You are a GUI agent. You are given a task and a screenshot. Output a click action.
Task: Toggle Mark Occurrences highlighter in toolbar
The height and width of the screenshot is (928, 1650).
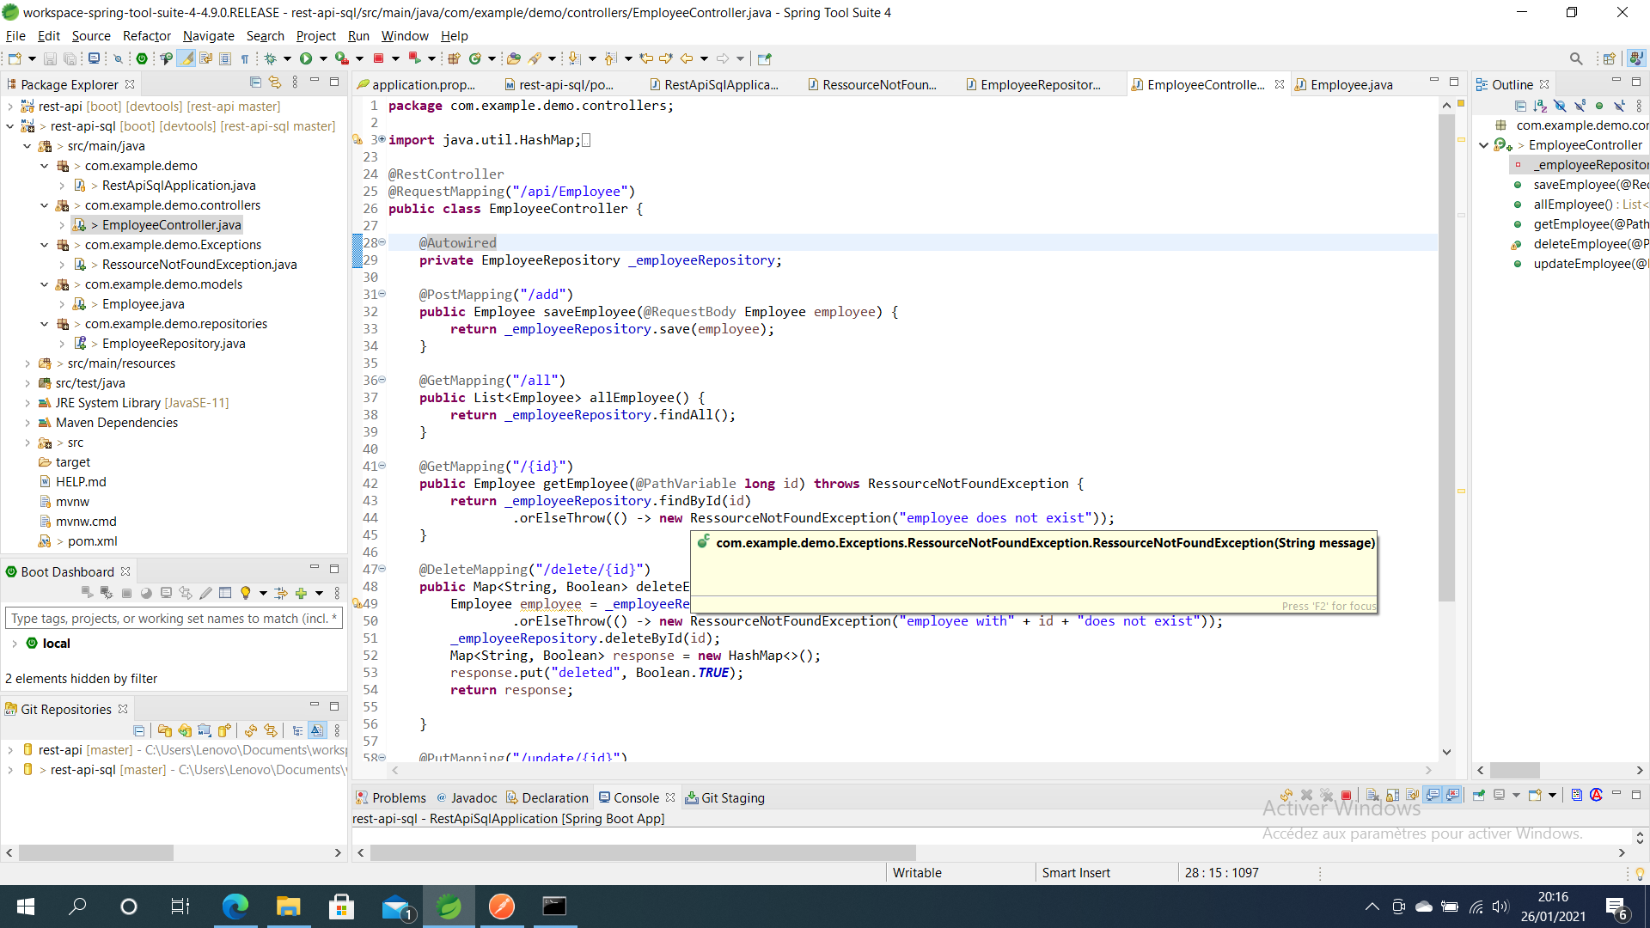pos(186,58)
